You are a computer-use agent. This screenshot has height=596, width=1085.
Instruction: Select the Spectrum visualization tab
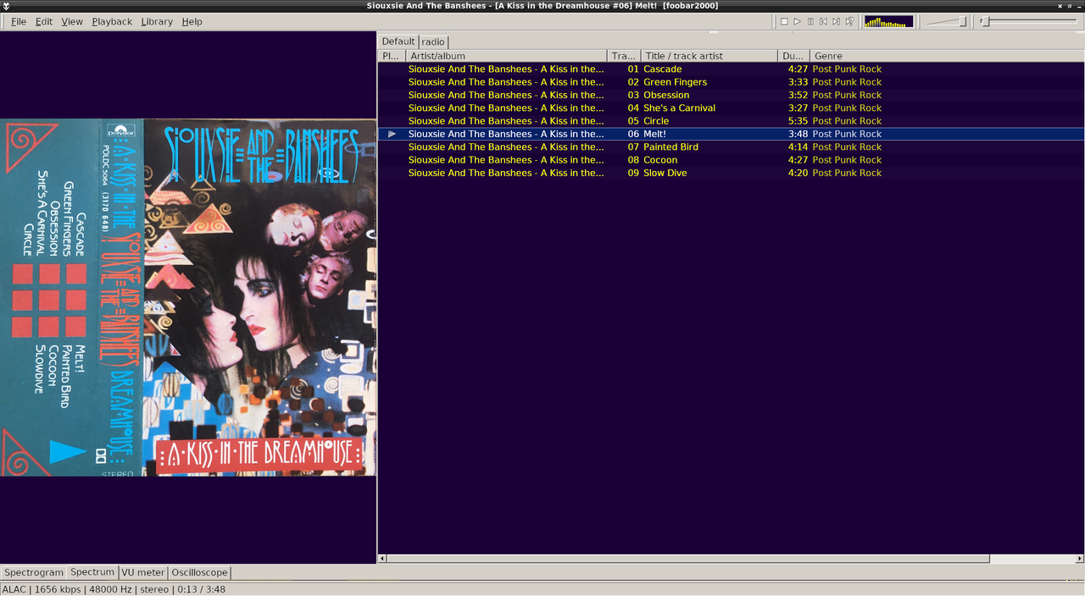[92, 572]
